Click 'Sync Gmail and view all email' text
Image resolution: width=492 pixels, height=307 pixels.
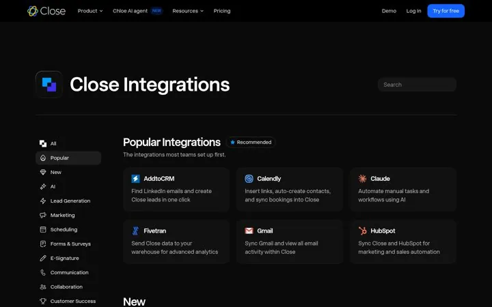282,244
